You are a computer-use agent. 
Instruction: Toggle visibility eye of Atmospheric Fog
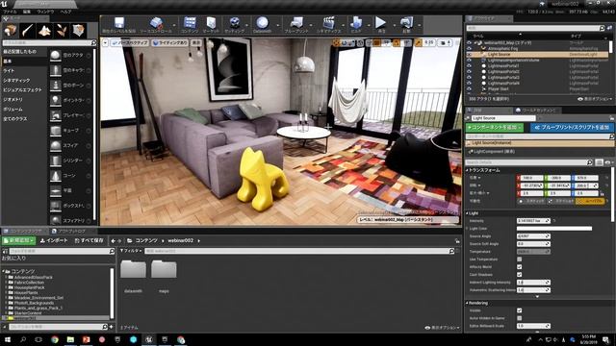point(469,49)
